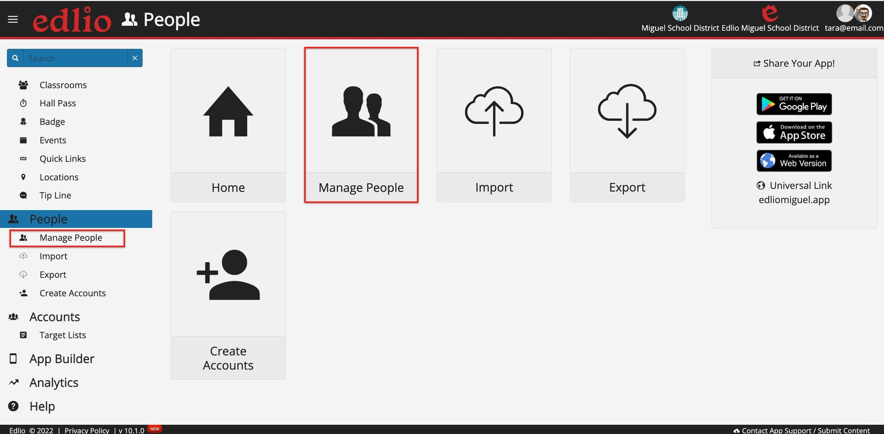The image size is (884, 434).
Task: Open Target Lists in sidebar
Action: coord(63,335)
